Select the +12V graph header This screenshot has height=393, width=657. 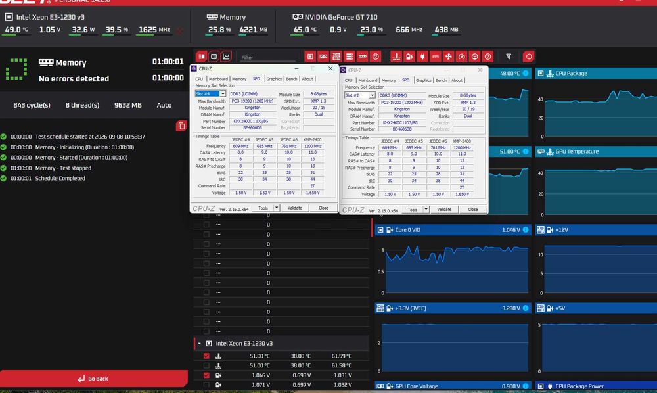pyautogui.click(x=596, y=230)
